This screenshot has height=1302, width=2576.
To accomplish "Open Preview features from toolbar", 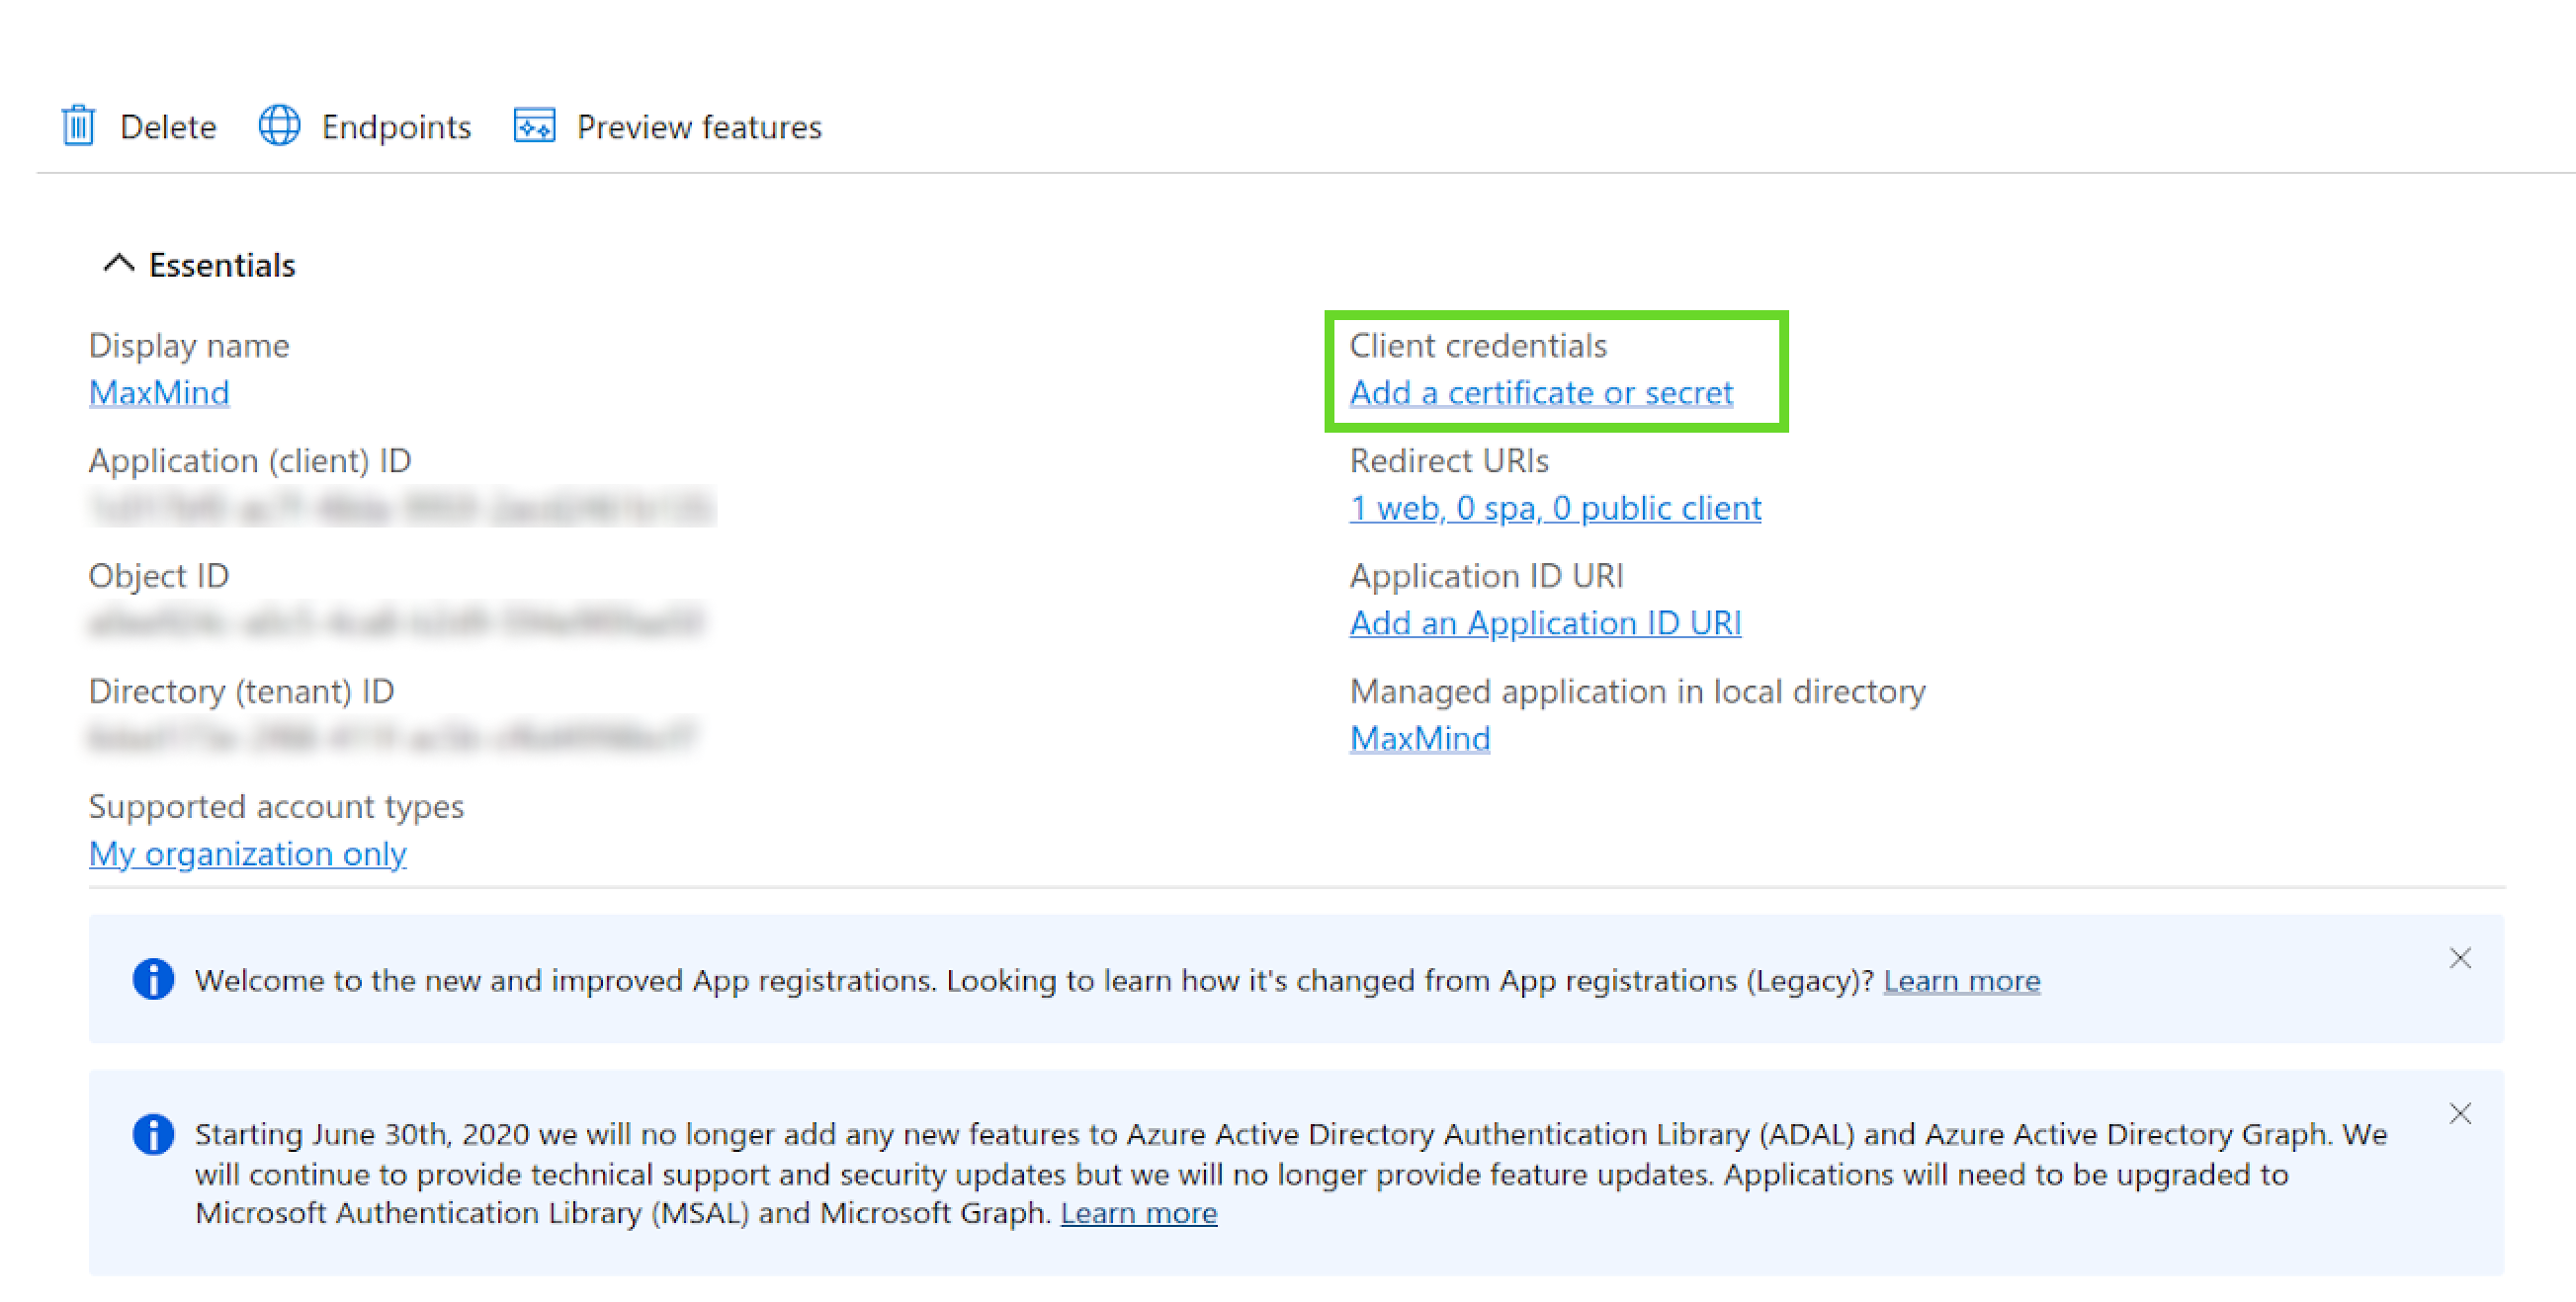I will [x=698, y=126].
